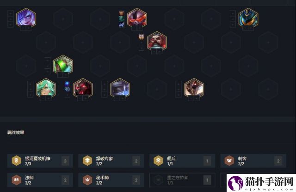
Task: Open the 猫扑手游网 watermark logo
Action: pyautogui.click(x=261, y=183)
